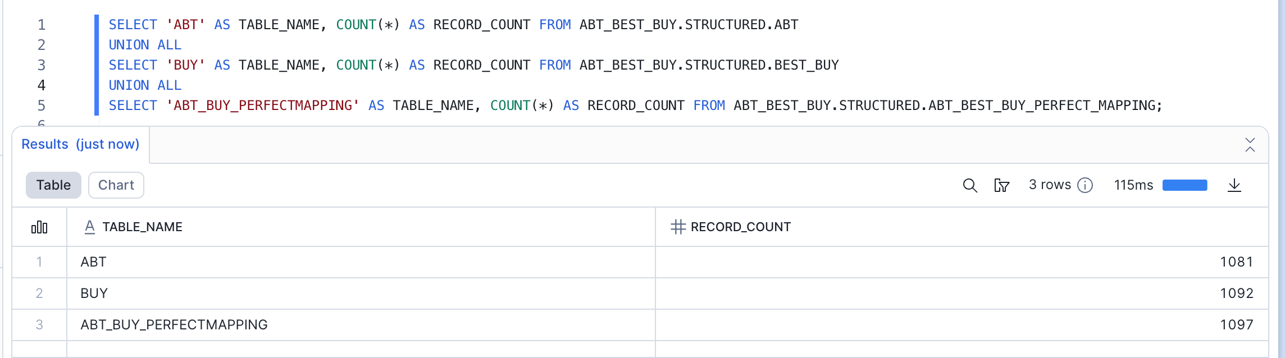Select result row number 1
The width and height of the screenshot is (1285, 358).
[x=39, y=262]
